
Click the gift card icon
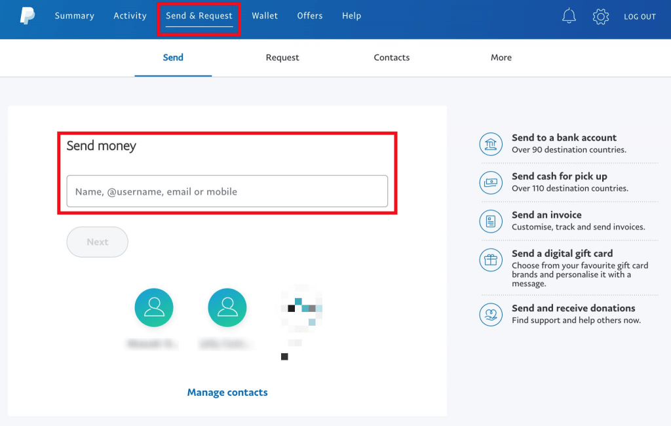(x=490, y=260)
